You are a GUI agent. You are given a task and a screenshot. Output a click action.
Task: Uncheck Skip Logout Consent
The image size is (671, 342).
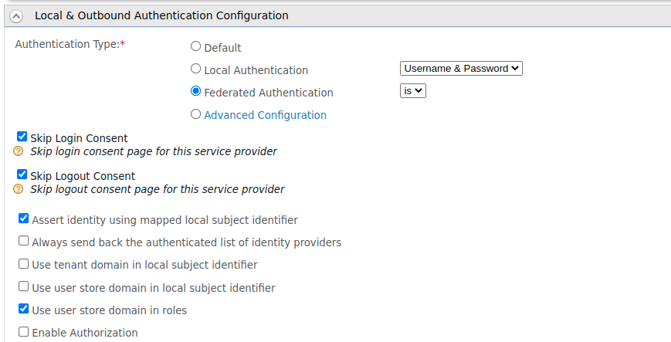[x=22, y=174]
